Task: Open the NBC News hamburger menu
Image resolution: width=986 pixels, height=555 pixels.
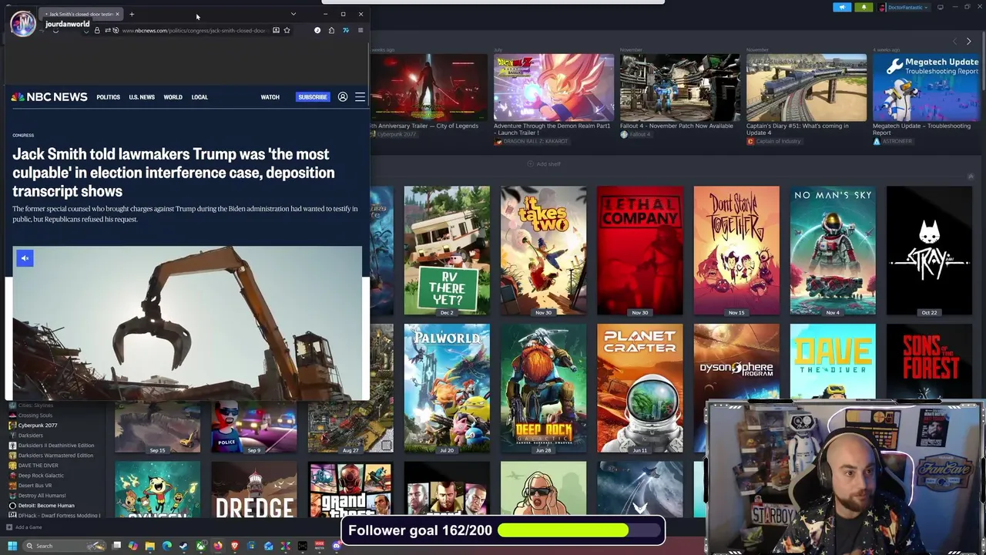Action: point(360,97)
